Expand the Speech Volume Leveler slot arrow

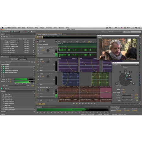pos(33,72)
